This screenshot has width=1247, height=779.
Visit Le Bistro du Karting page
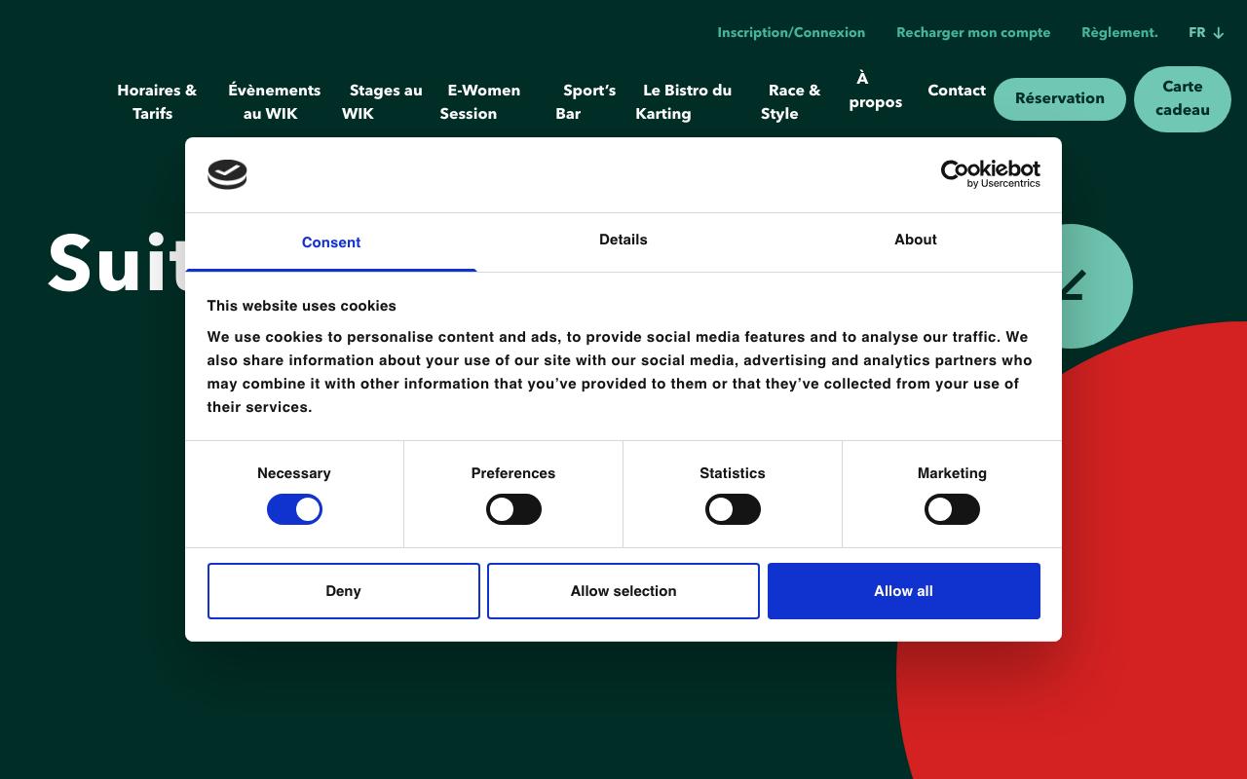point(684,101)
